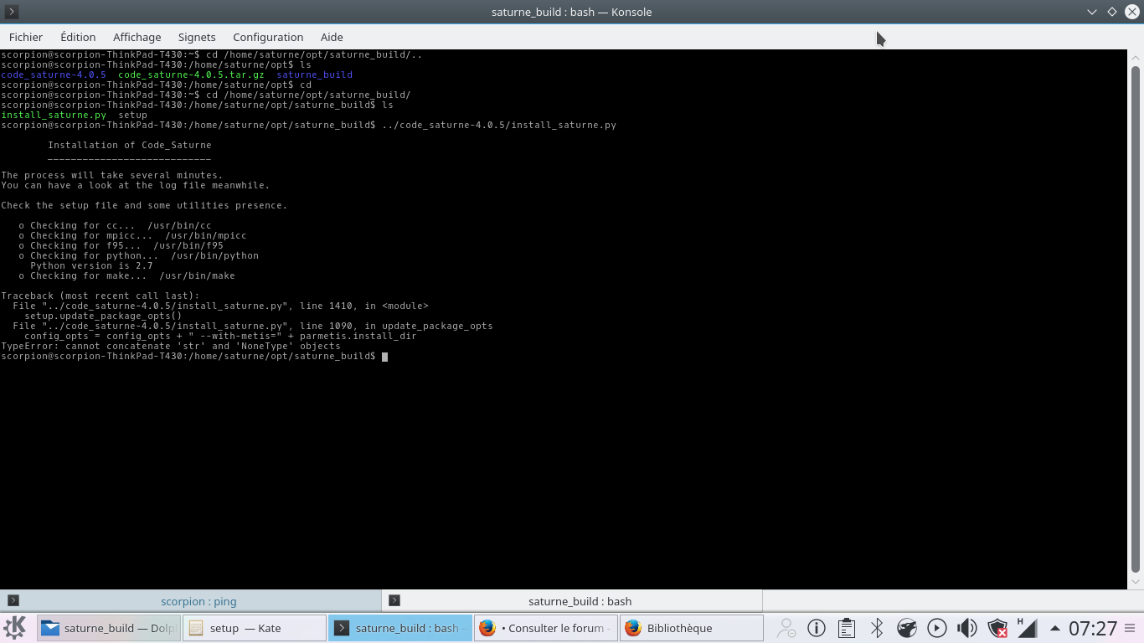The image size is (1144, 643).
Task: Open the volume speaker icon
Action: (x=966, y=628)
